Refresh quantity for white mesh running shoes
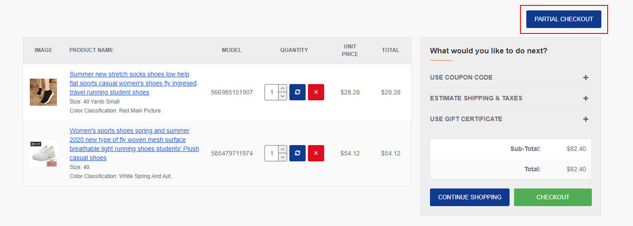This screenshot has height=226, width=633. [x=298, y=153]
